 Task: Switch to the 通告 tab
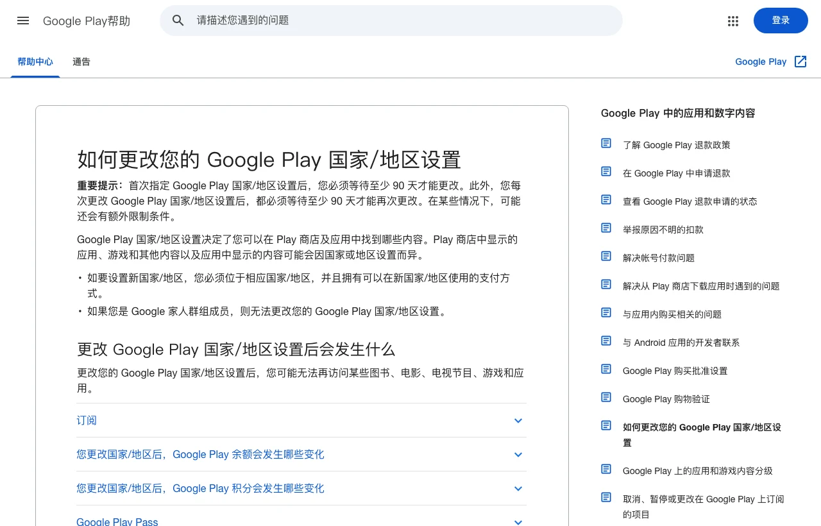click(81, 62)
